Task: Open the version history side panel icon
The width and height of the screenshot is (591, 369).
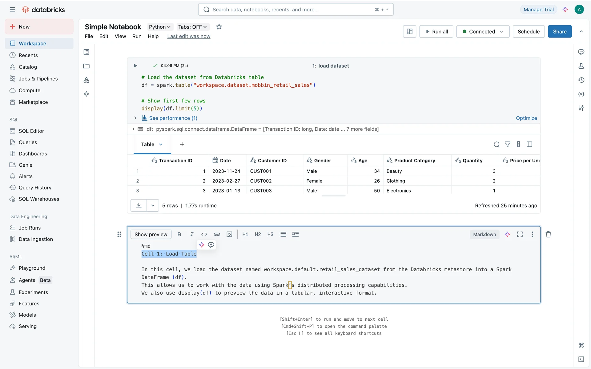Action: point(581,80)
